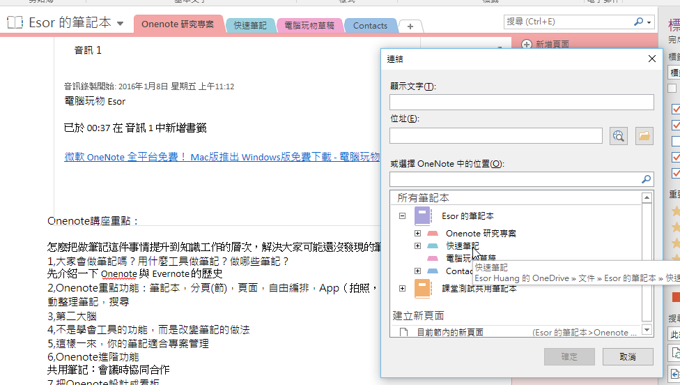Click the 確定 button
680x385 pixels.
click(x=569, y=357)
